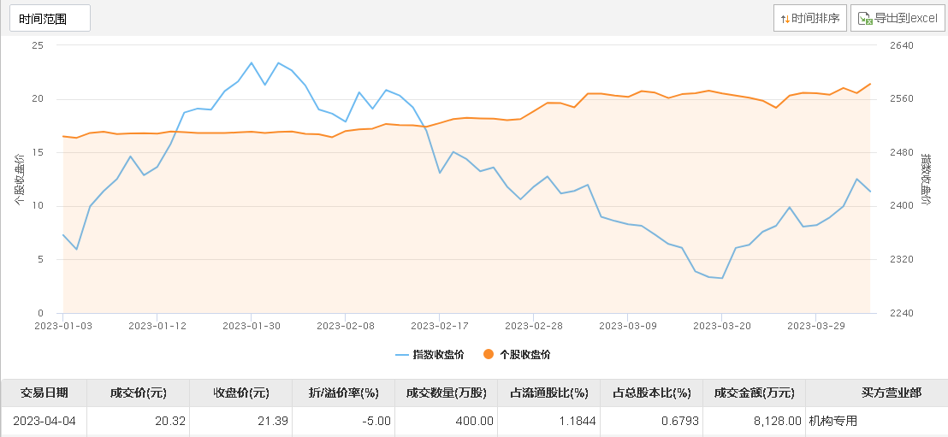Open the 时间范围 time range dropdown
Image resolution: width=948 pixels, height=437 pixels.
tap(50, 18)
